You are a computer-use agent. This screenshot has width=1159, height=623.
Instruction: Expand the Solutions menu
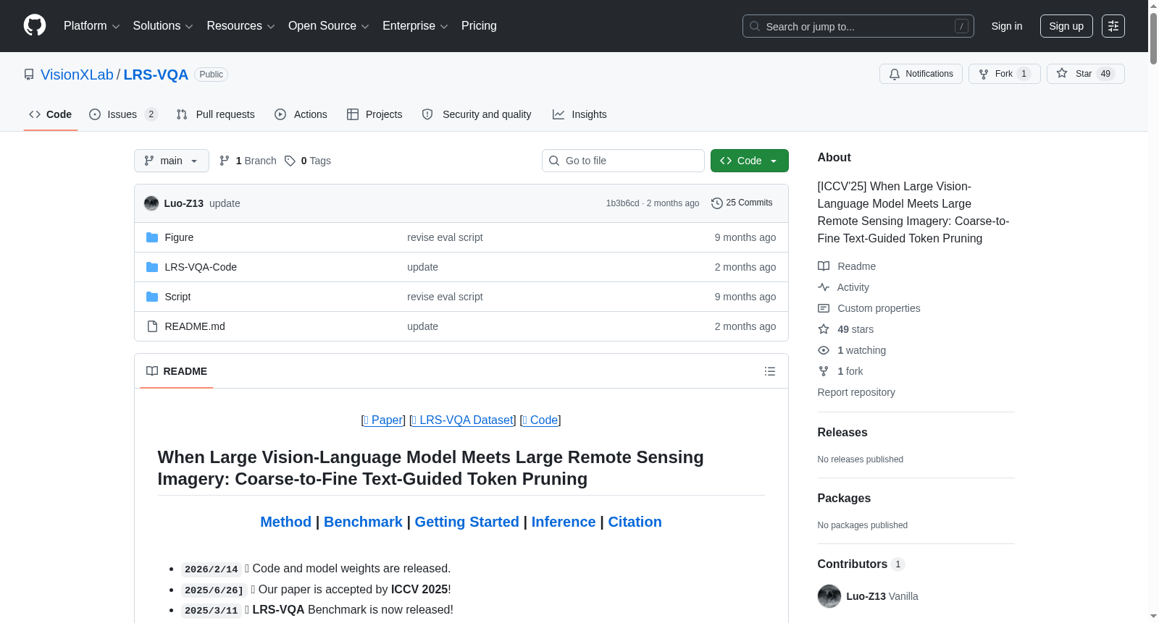(163, 26)
